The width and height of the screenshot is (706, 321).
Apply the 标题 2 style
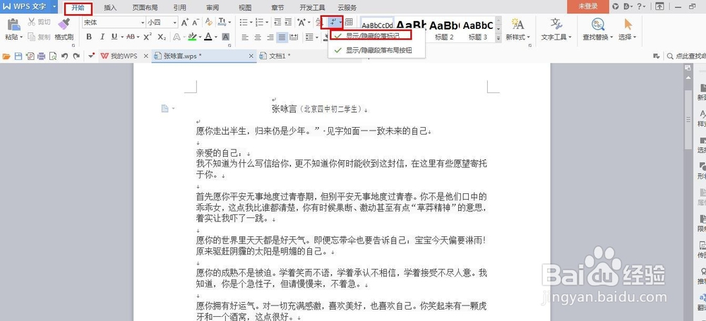click(444, 30)
